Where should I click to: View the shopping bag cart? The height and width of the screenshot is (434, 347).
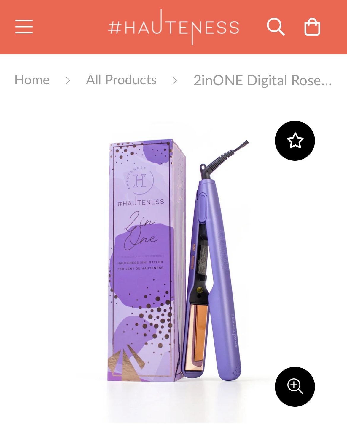coord(312,27)
